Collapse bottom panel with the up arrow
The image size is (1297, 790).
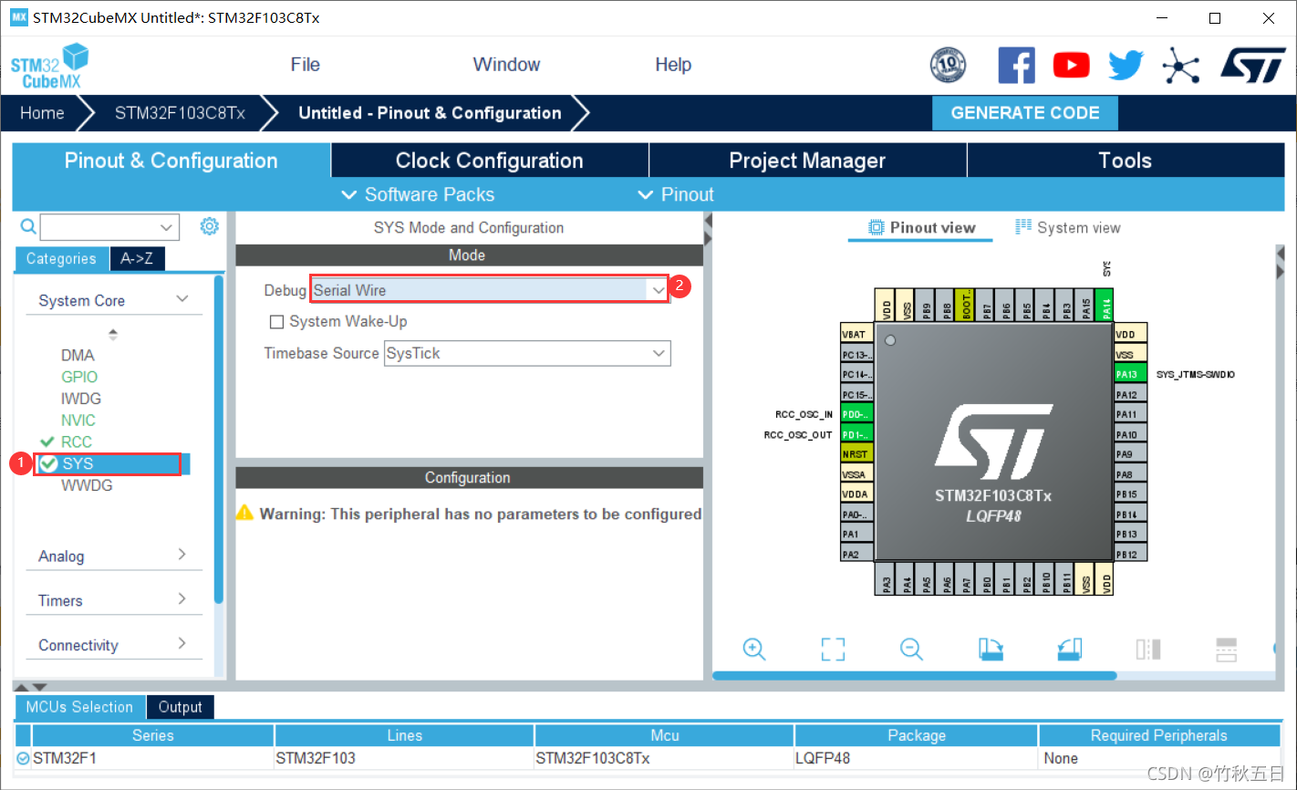click(x=21, y=686)
